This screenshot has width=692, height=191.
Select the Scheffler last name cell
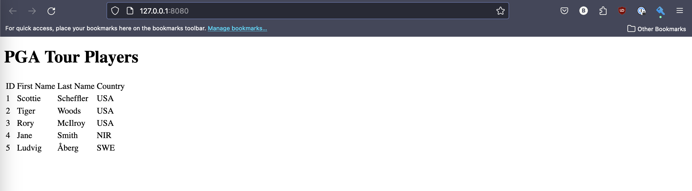pyautogui.click(x=73, y=98)
